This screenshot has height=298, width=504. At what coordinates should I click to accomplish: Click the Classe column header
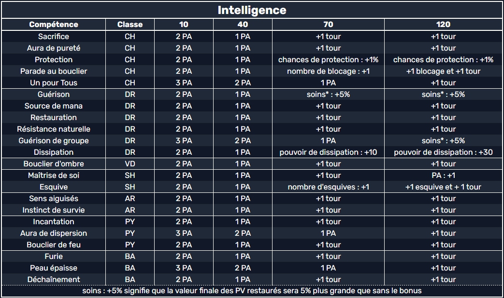(x=130, y=25)
